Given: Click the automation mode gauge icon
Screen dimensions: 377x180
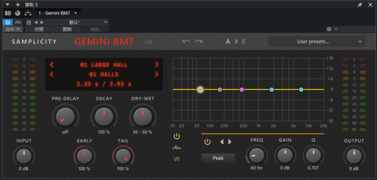Looking at the screenshot, I should (18, 22).
